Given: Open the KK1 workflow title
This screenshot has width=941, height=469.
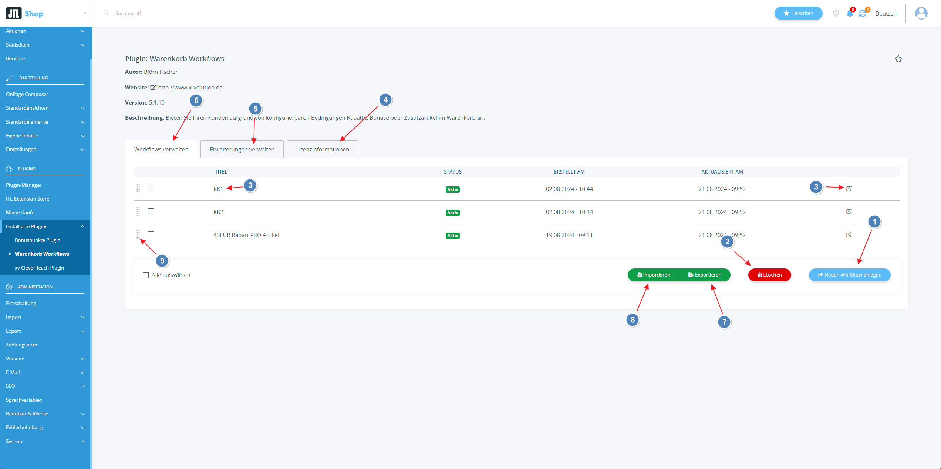Looking at the screenshot, I should (x=218, y=189).
